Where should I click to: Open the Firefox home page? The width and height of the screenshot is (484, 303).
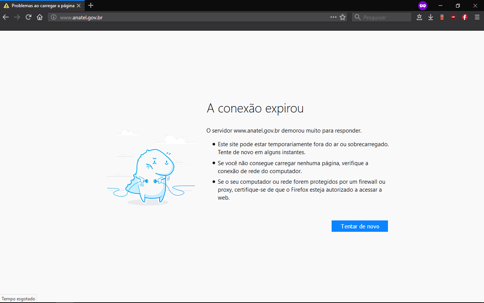tap(40, 17)
